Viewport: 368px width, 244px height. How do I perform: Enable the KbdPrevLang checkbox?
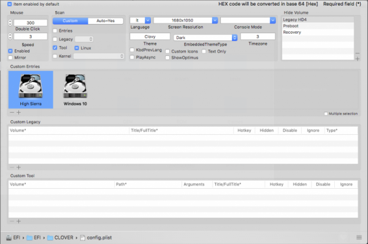[x=132, y=50]
